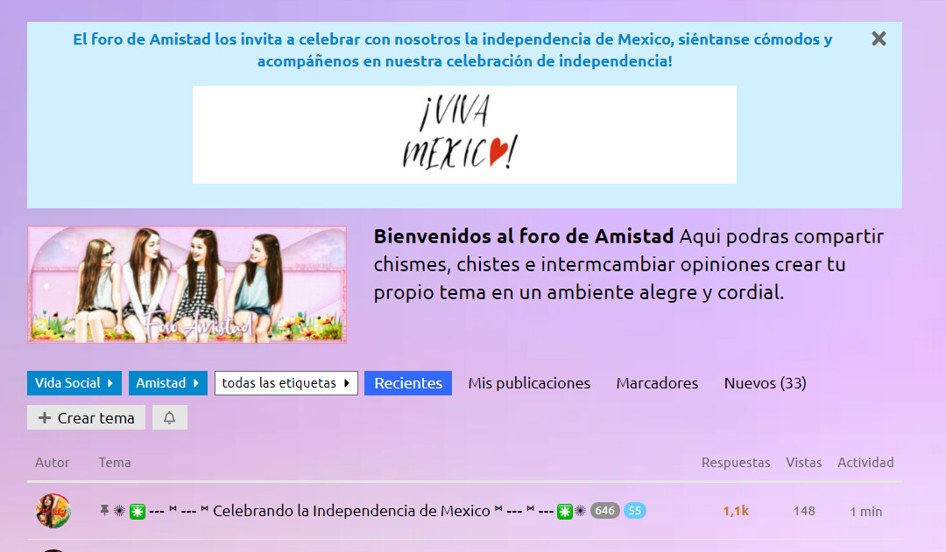The height and width of the screenshot is (552, 946).
Task: View Nuevos (33) topics
Action: click(x=765, y=383)
